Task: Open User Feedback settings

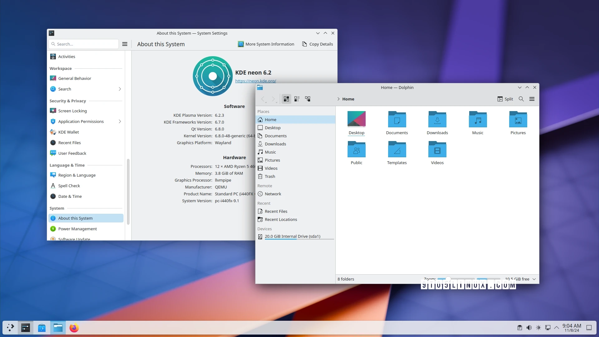Action: [x=86, y=153]
